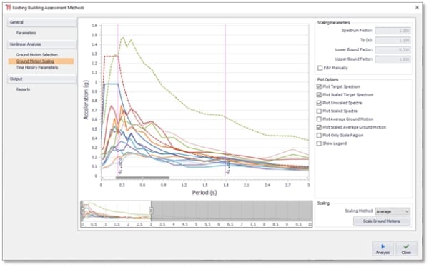Uncheck Plot Target Spectrum
429x267 pixels.
319,86
